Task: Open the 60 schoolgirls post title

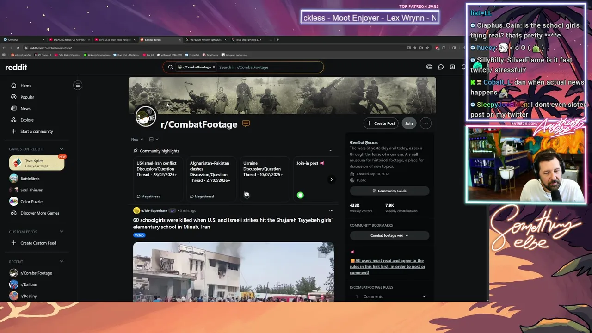Action: coord(233,223)
